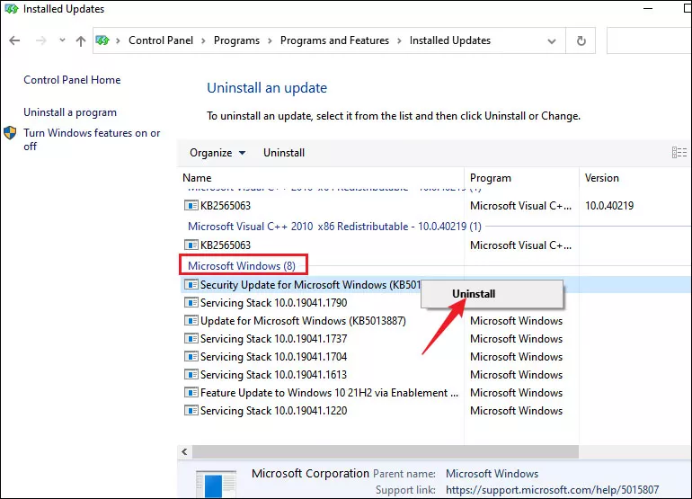692x499 pixels.
Task: Click the horizontal scrollbar thumb
Action: (x=386, y=451)
